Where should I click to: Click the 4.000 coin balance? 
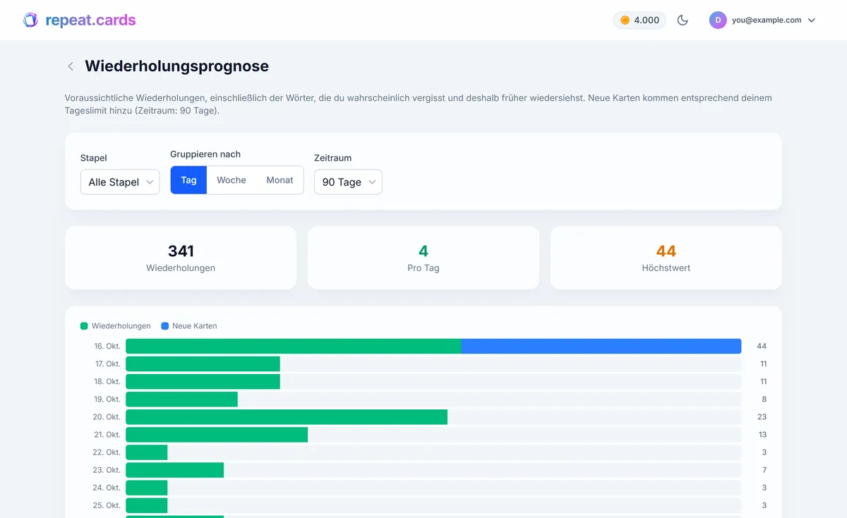pos(639,20)
